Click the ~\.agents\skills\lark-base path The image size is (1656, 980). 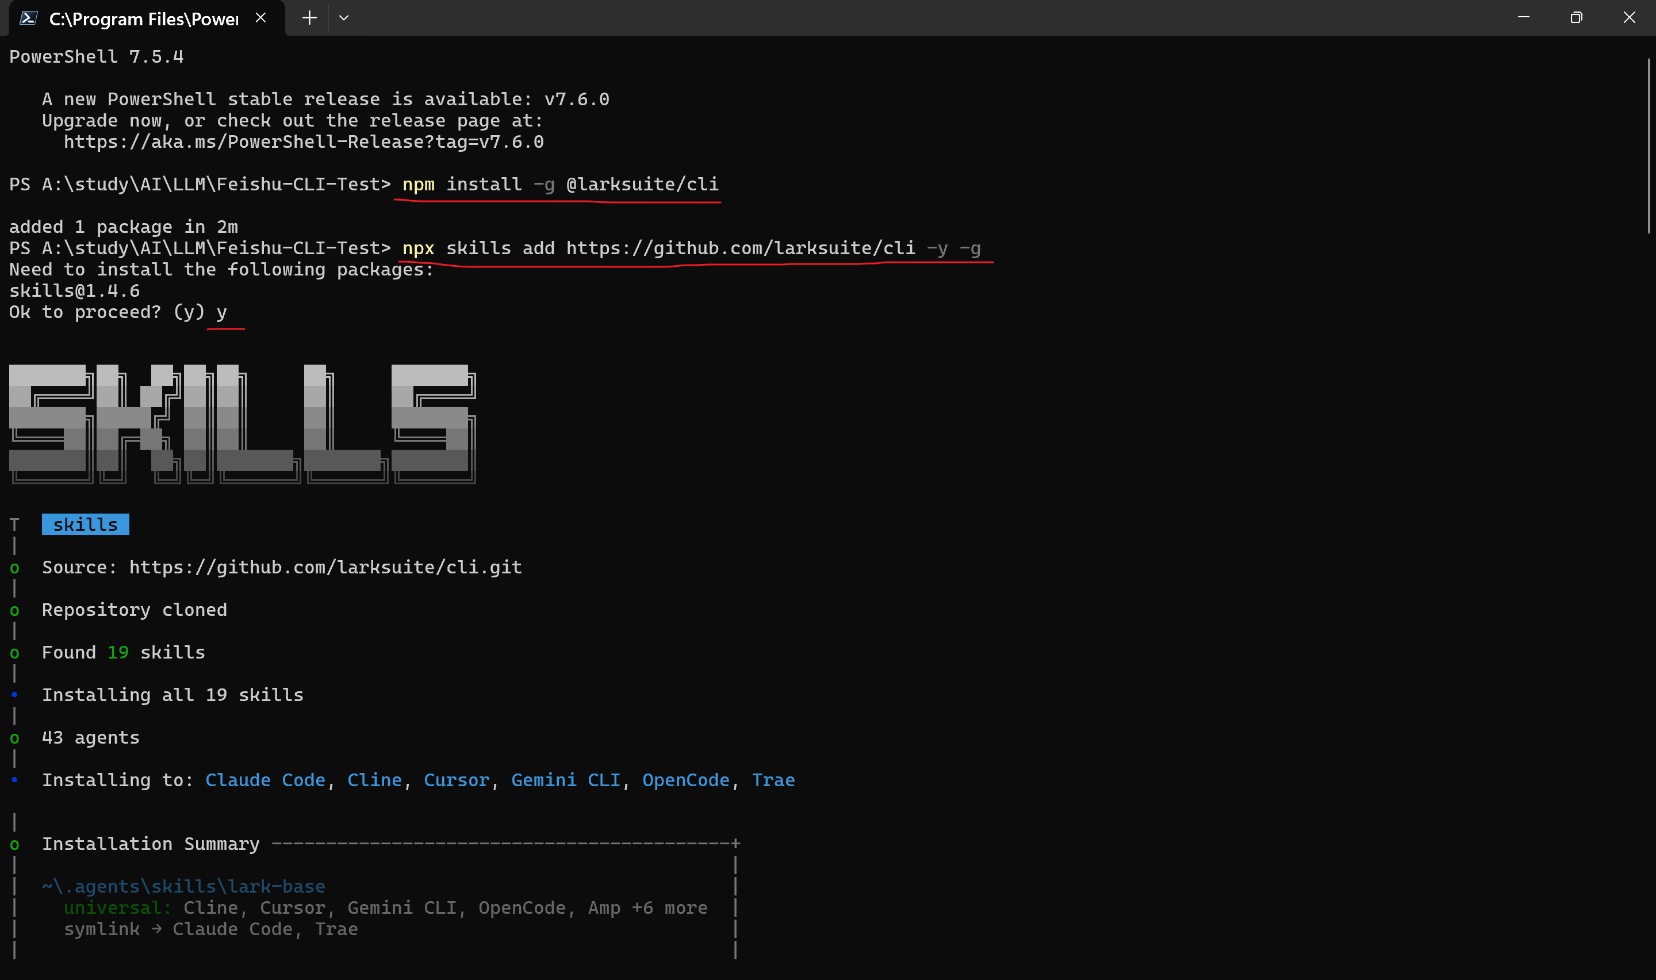coord(183,886)
